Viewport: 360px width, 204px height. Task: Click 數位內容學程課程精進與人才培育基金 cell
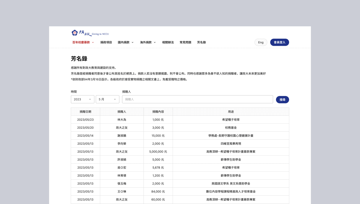point(231,191)
